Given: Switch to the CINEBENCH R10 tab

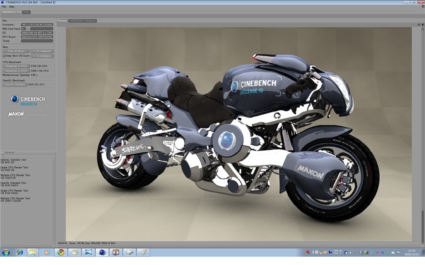Looking at the screenshot, I should (11, 12).
